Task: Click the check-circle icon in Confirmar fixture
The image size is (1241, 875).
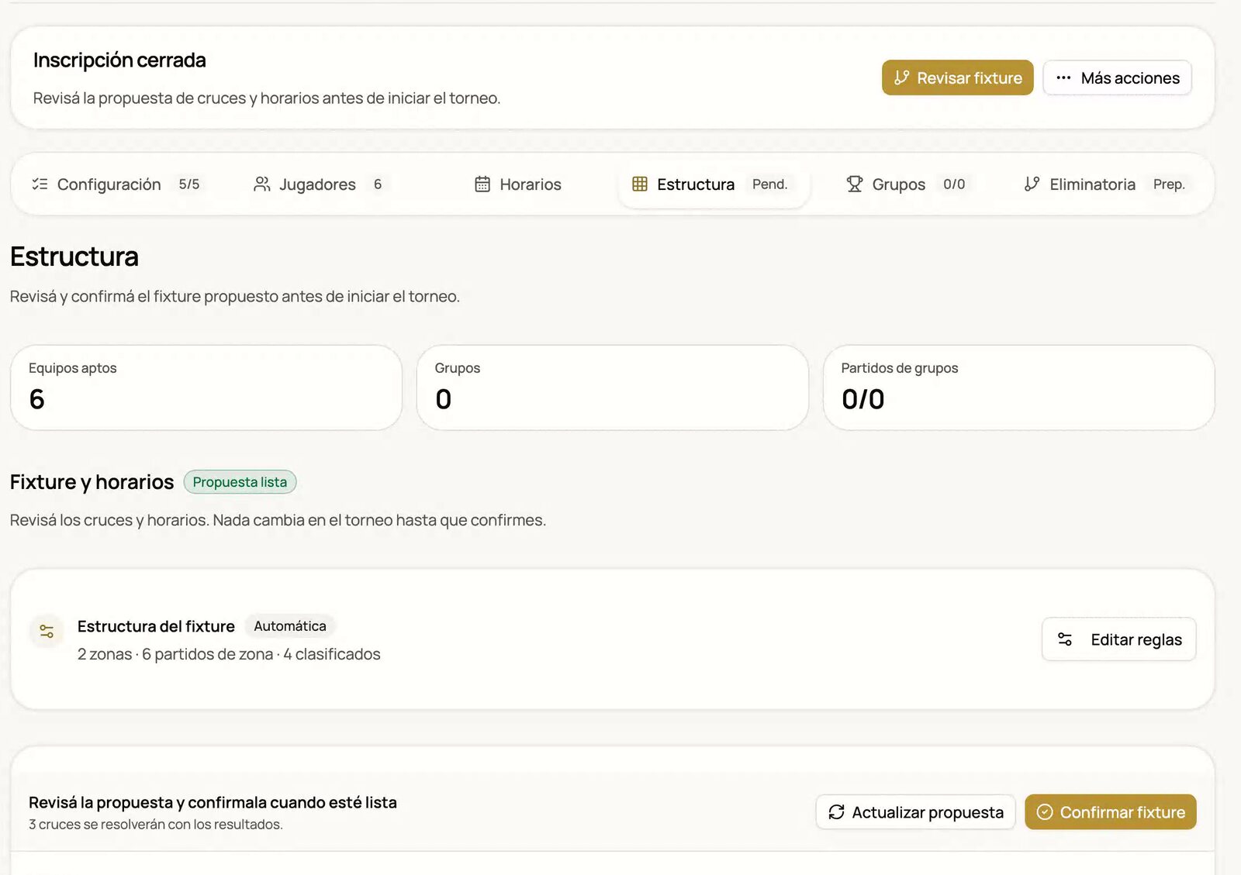Action: [1045, 812]
